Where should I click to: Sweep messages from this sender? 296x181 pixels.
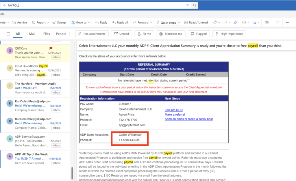(x=59, y=23)
